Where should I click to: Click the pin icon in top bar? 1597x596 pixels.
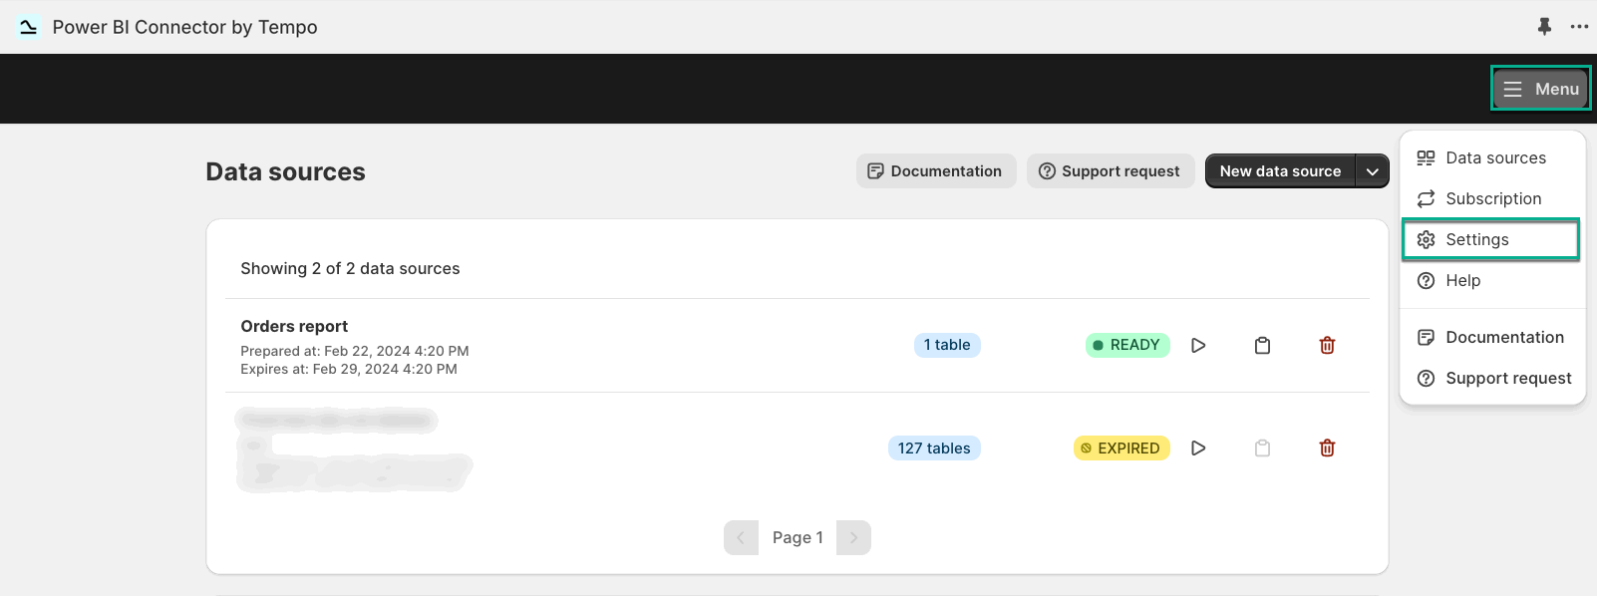click(x=1544, y=27)
